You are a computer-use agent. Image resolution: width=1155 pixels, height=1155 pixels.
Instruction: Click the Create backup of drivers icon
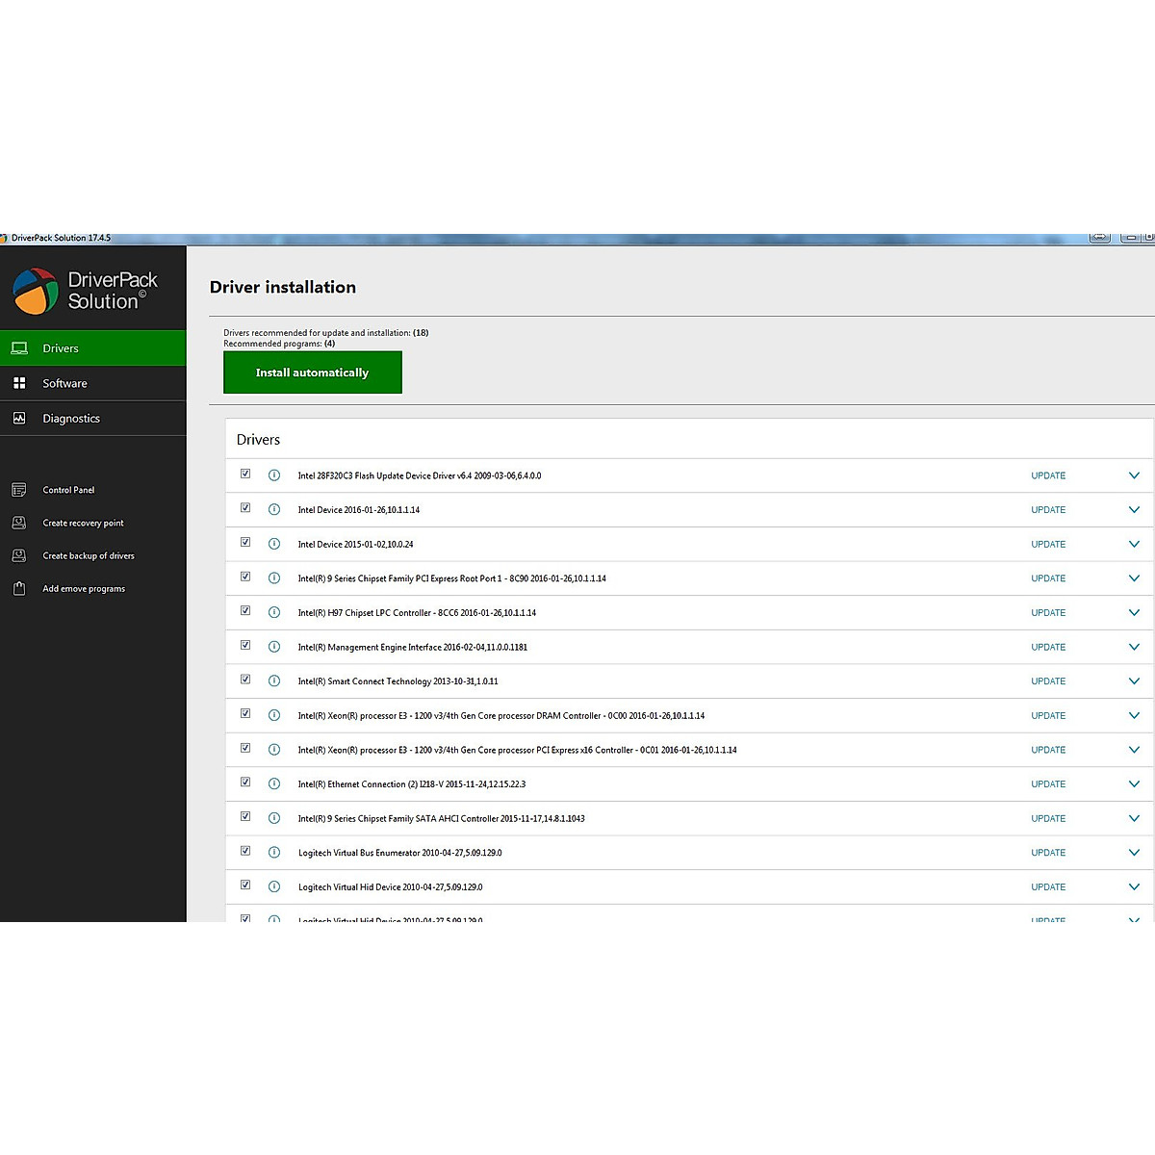pyautogui.click(x=19, y=555)
